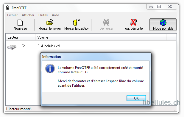This screenshot has width=184, height=117.
Task: Click the Information dialog title bar
Action: (x=96, y=57)
